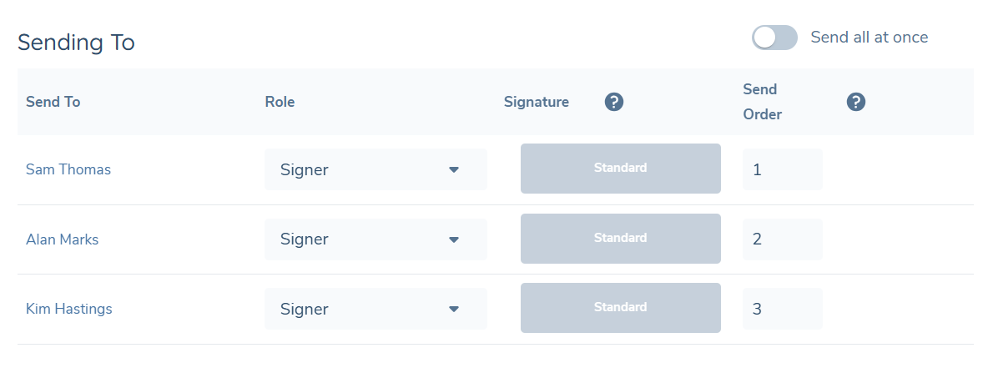Click the Sam Thomas recipient name link
Viewport: 988px width, 383px height.
(68, 169)
